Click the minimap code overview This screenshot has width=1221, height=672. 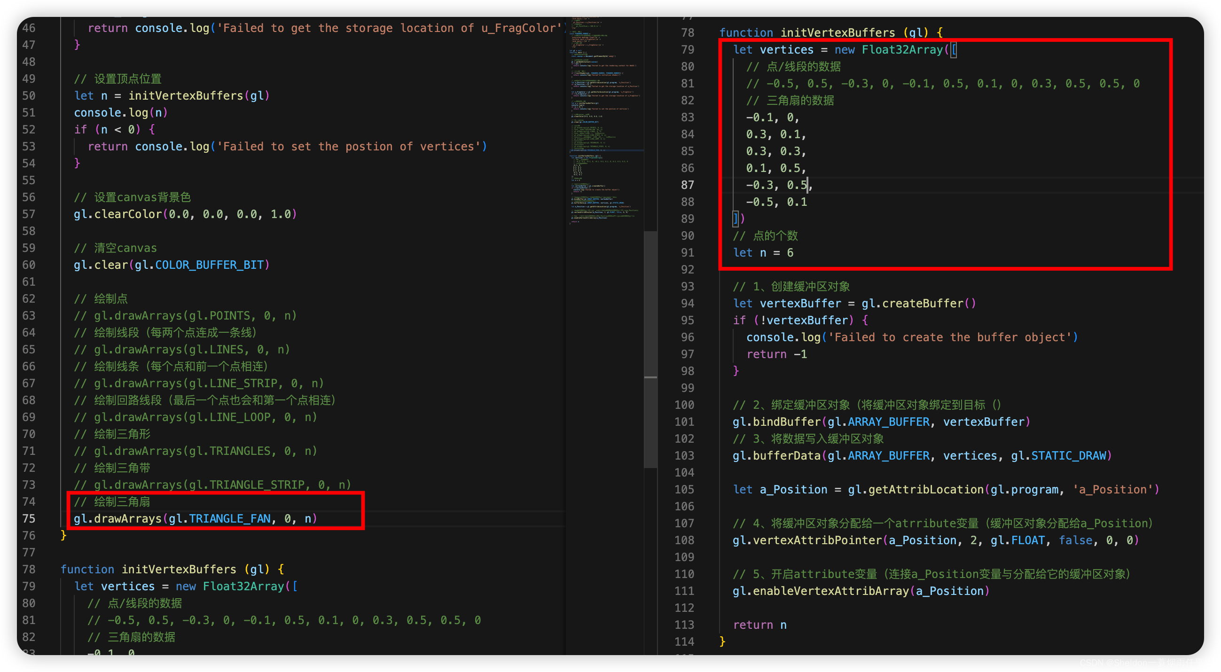click(605, 118)
